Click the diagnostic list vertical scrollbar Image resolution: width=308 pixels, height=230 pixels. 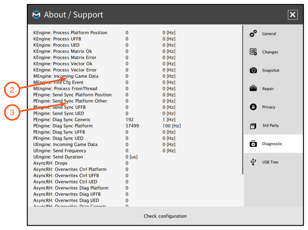pyautogui.click(x=243, y=100)
